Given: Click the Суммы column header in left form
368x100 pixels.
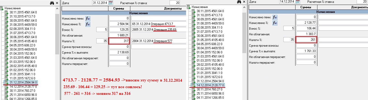Looking at the screenshot, I should coord(119,9).
